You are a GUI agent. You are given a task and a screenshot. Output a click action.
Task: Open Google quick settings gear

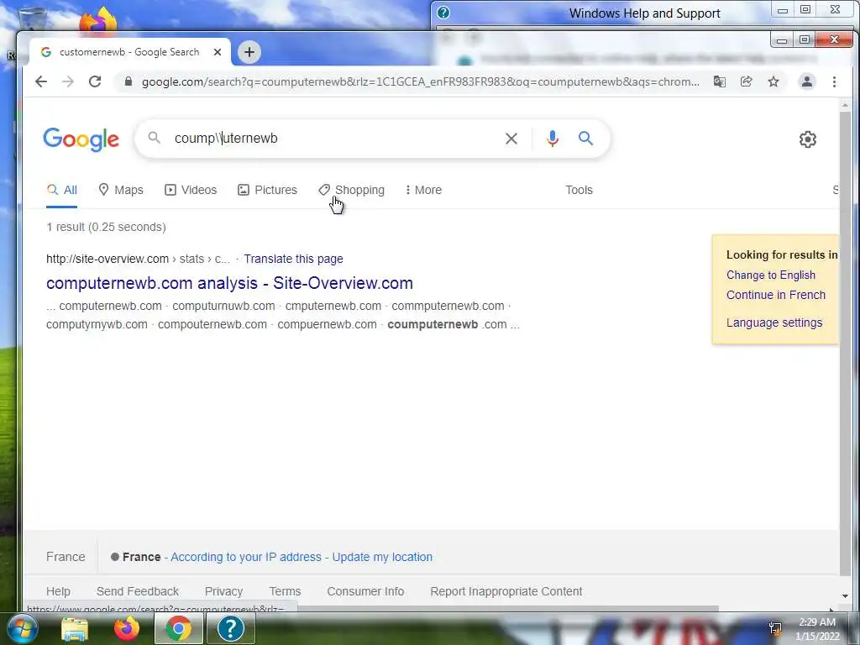808,139
